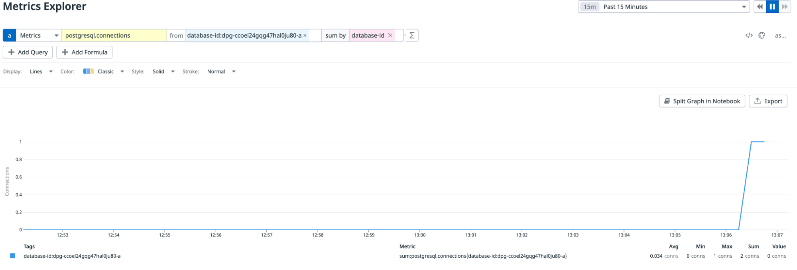Click the code view </> icon
797x270 pixels.
click(x=749, y=35)
